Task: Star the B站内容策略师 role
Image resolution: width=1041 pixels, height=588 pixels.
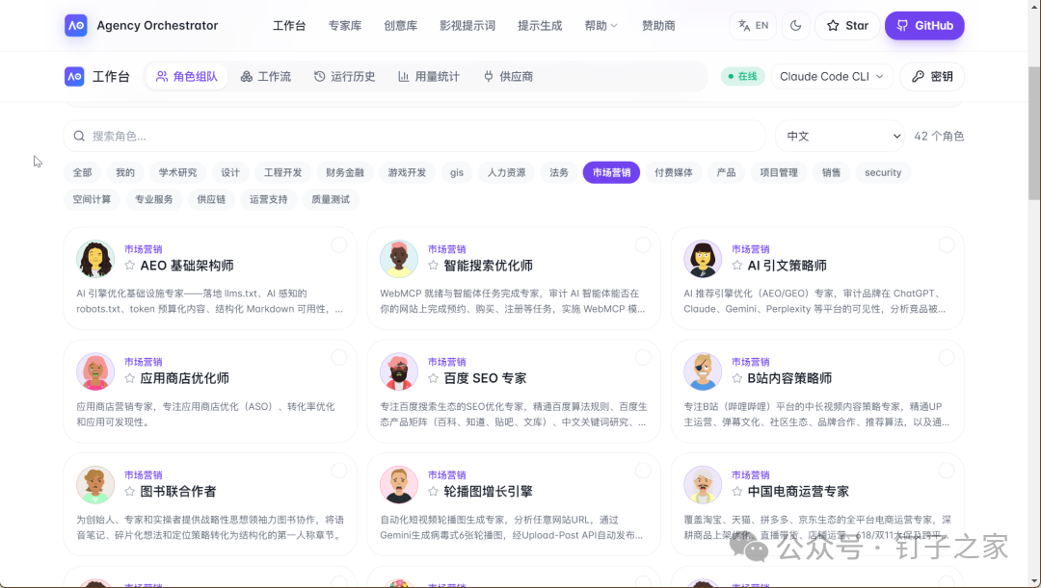Action: 737,378
